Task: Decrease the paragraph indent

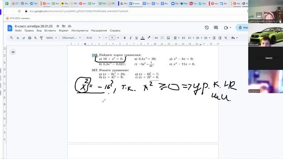Action: [214, 38]
